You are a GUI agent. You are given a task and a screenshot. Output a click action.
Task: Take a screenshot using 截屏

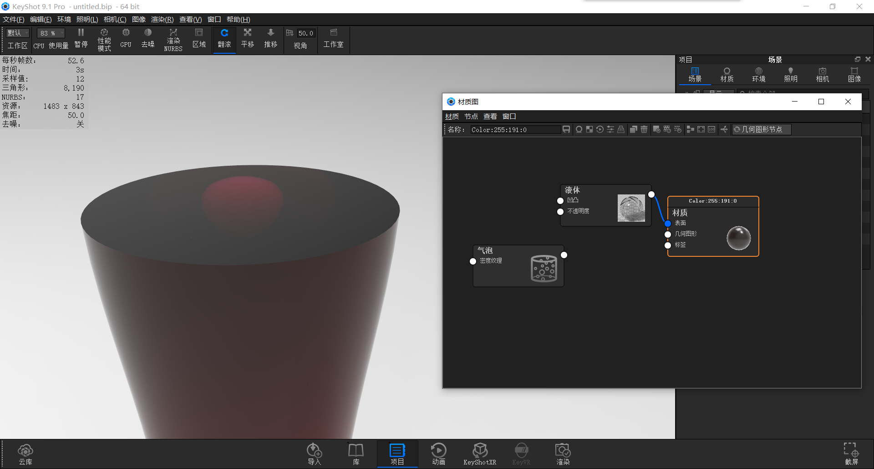tap(849, 453)
